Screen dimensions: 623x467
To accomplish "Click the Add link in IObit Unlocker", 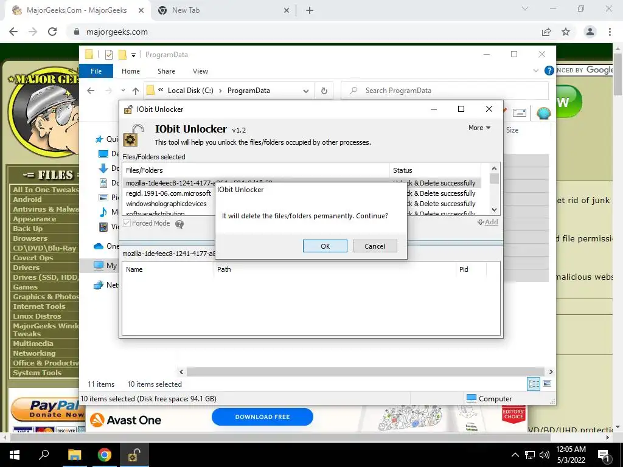I will [488, 222].
